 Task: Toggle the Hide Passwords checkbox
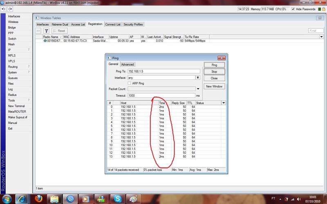[293, 9]
